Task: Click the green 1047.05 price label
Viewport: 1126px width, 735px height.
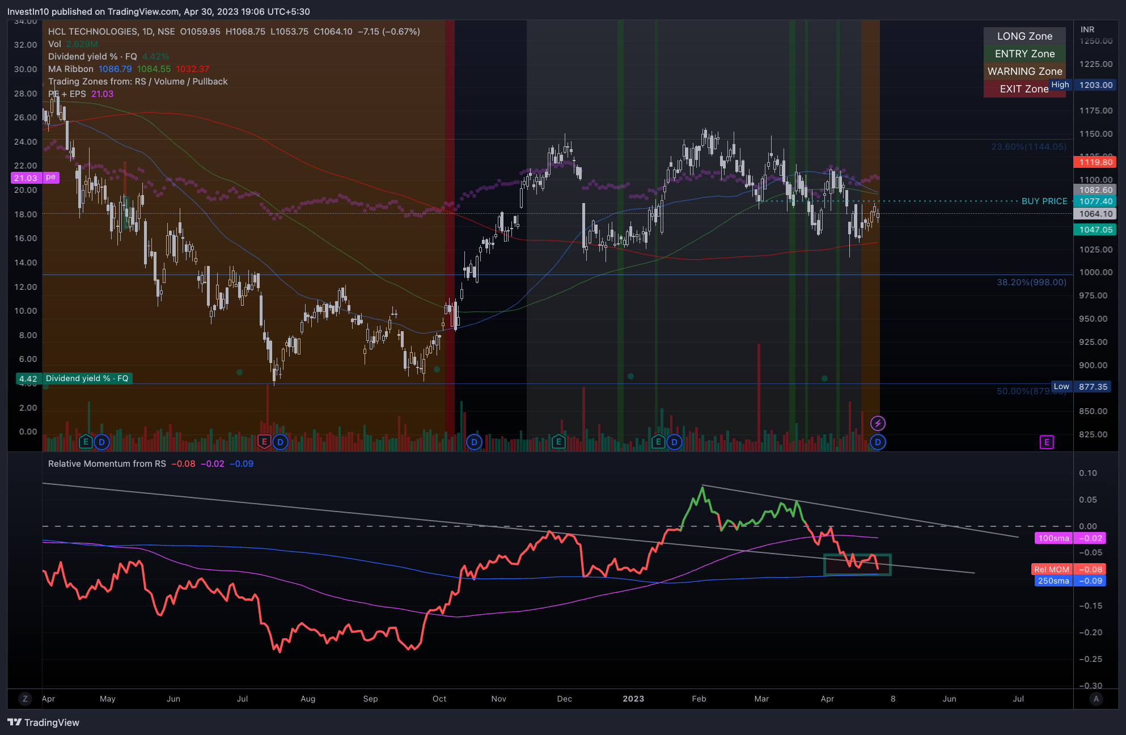Action: [x=1095, y=230]
